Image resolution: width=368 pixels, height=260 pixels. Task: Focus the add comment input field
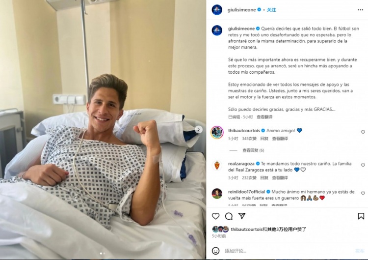pyautogui.click(x=288, y=251)
